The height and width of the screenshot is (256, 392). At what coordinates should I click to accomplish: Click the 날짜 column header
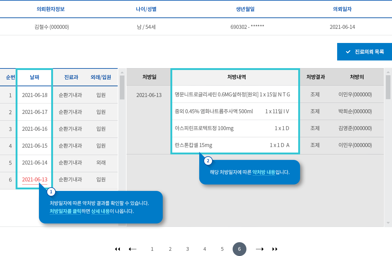tap(35, 77)
